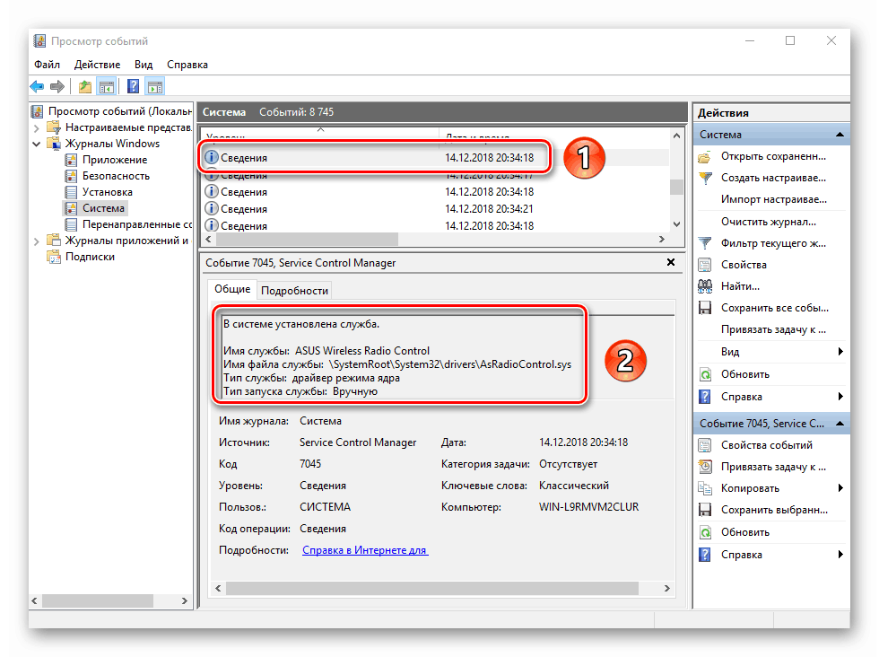Click event list horizontal scrollbar right arrow
Screen dimensions: 879x657
coord(662,239)
